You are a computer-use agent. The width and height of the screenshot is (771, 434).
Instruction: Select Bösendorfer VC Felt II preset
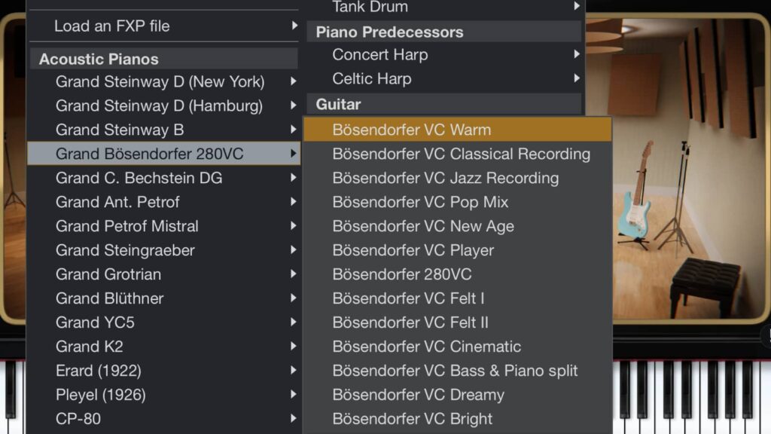click(410, 322)
